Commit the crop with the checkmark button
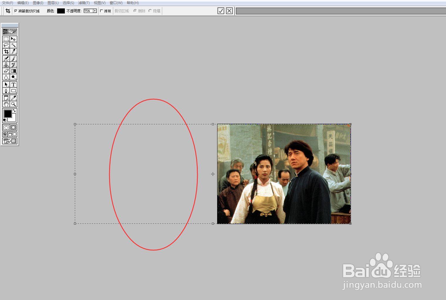Image resolution: width=446 pixels, height=300 pixels. [x=221, y=11]
